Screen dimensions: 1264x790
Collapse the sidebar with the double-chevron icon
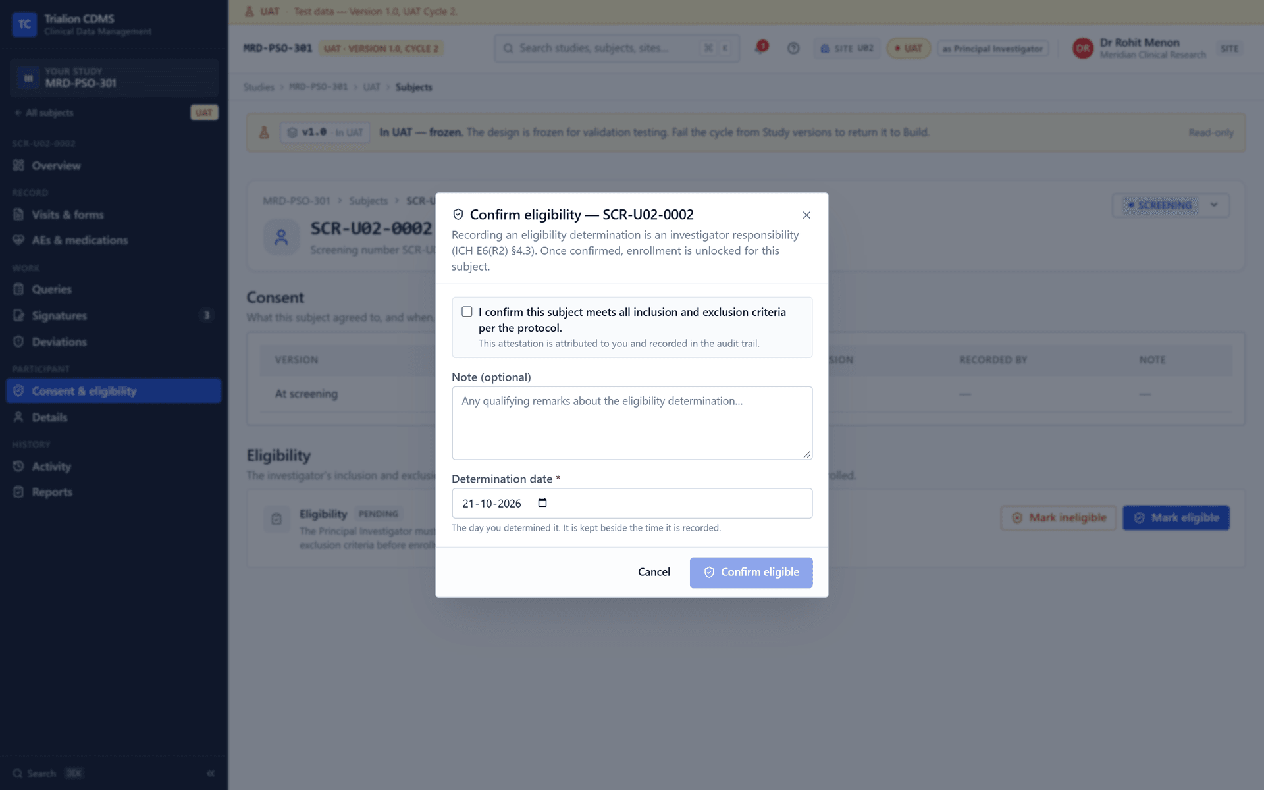coord(211,773)
